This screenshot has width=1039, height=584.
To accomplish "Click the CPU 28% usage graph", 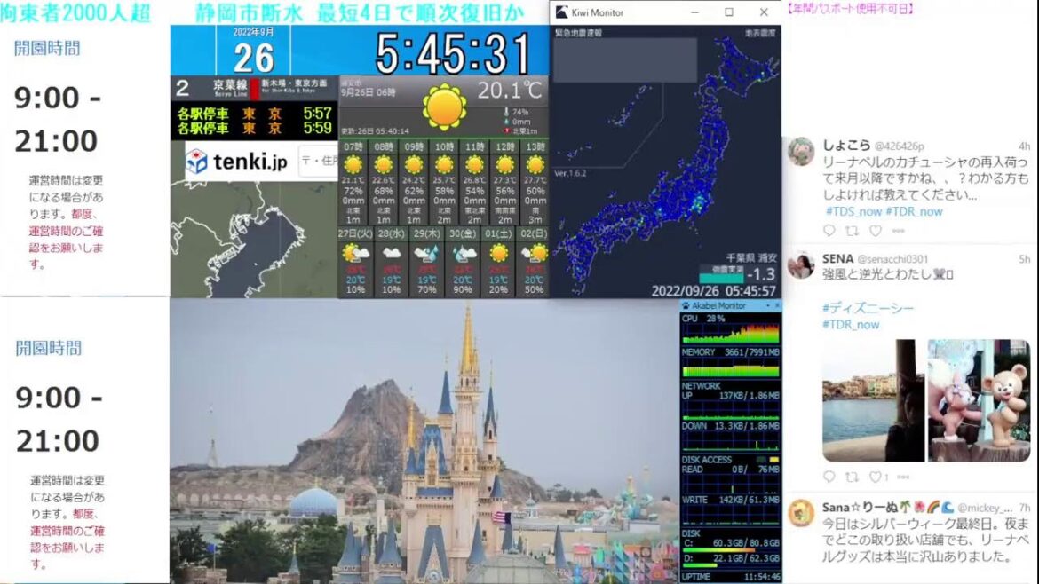I will [731, 334].
